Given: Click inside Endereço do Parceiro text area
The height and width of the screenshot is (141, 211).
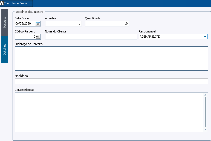Looking at the screenshot, I should click(111, 58).
